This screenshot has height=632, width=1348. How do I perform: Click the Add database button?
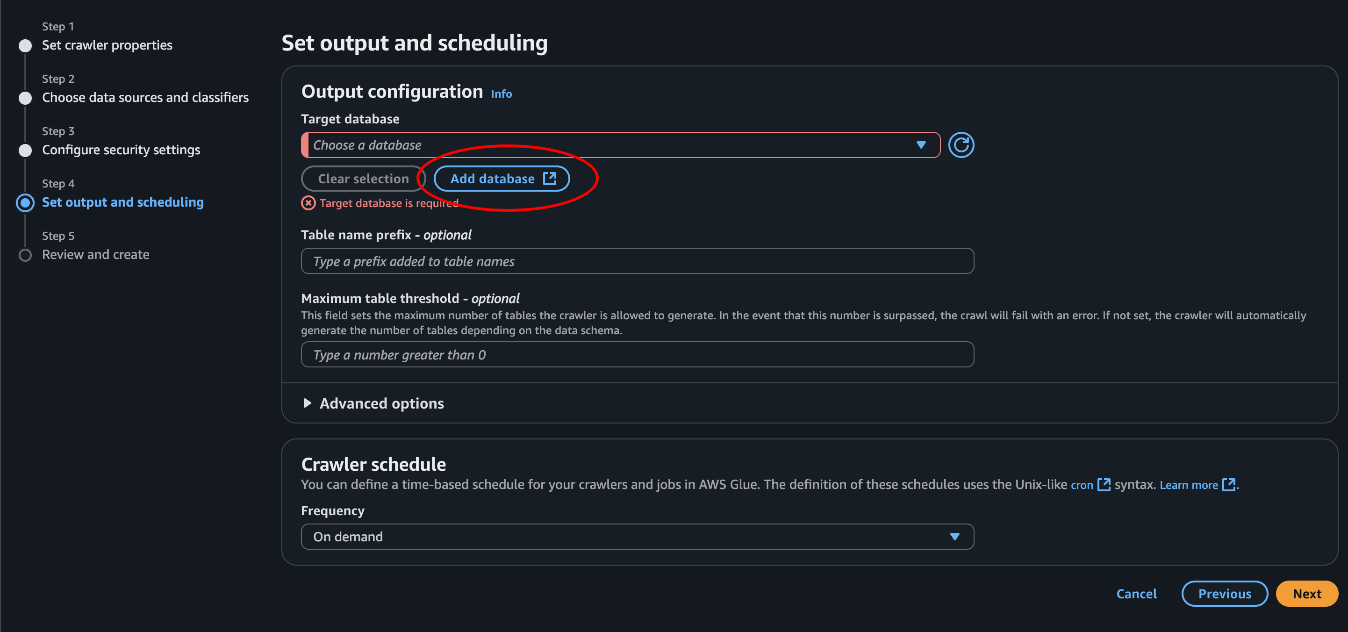492,179
